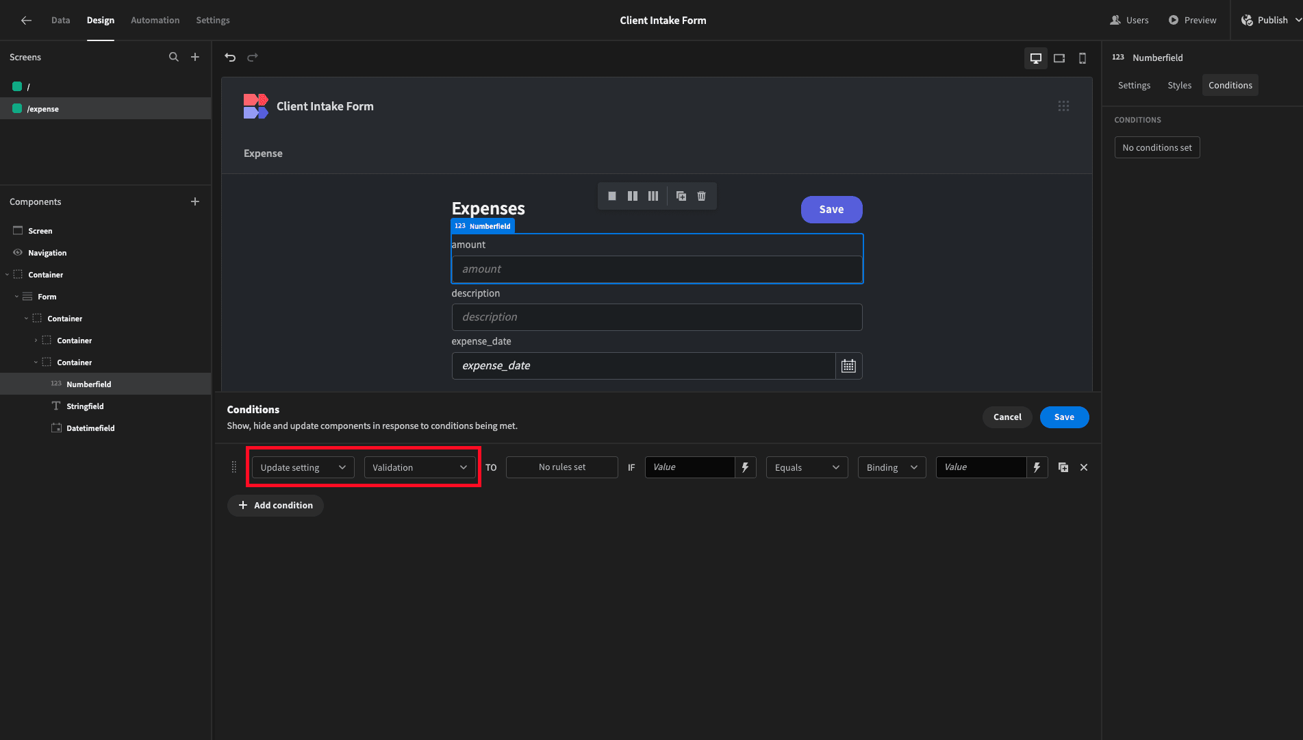Add a new screen with plus icon
1303x740 pixels.
195,57
